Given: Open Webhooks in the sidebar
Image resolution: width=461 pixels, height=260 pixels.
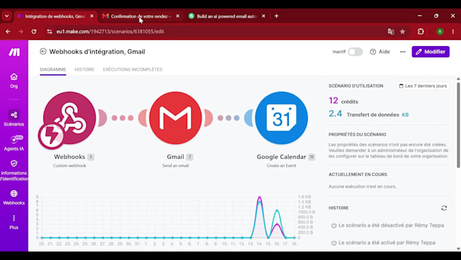Looking at the screenshot, I should tap(14, 198).
